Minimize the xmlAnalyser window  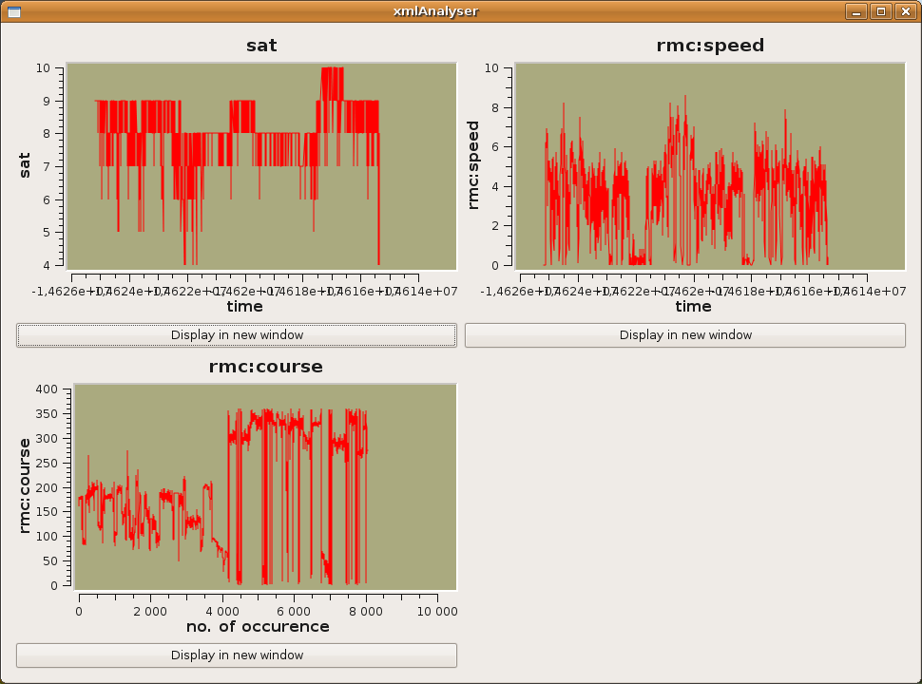(x=856, y=11)
